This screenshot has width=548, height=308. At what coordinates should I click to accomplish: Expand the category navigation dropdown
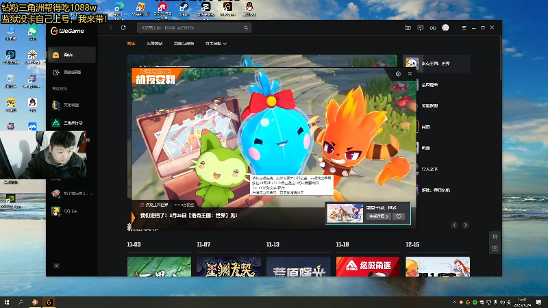[216, 43]
